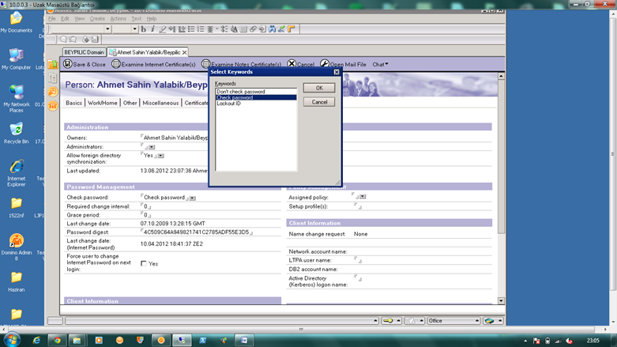Screen dimensions: 617x347
Task: Select "Lockout ID" keyword
Action: point(256,104)
